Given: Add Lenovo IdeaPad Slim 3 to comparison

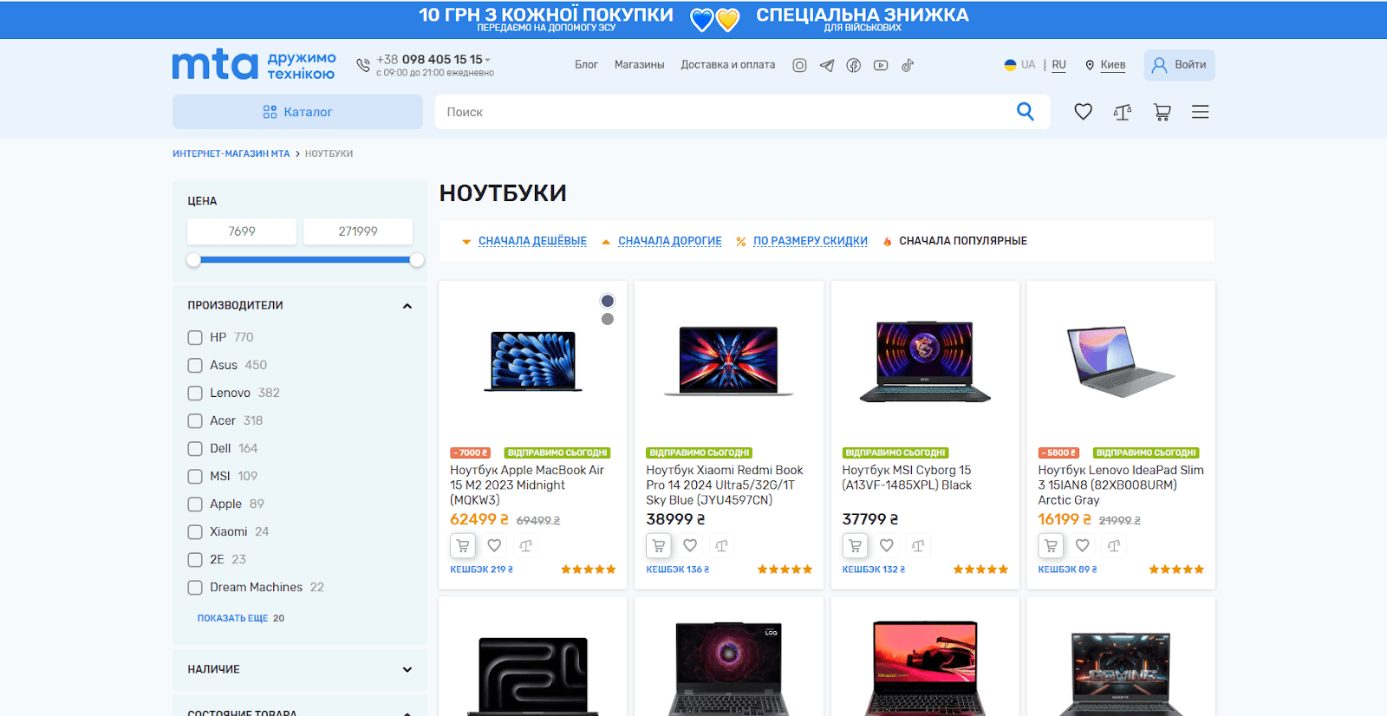Looking at the screenshot, I should tap(1114, 546).
